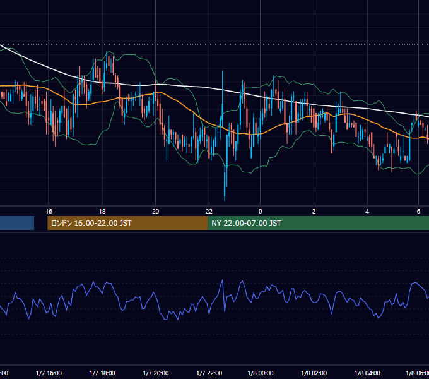429x379 pixels.
Task: Click the 4 hour label on price chart axis
Action: [x=367, y=212]
